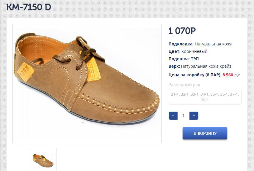Click the 'Верх' label
254x171 pixels.
[x=174, y=66]
